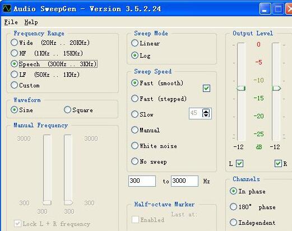Click the left manual frequency slider thumb

pos(47,202)
